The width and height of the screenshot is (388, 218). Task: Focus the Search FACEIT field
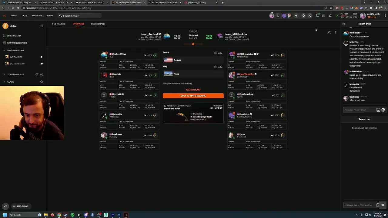(x=80, y=16)
